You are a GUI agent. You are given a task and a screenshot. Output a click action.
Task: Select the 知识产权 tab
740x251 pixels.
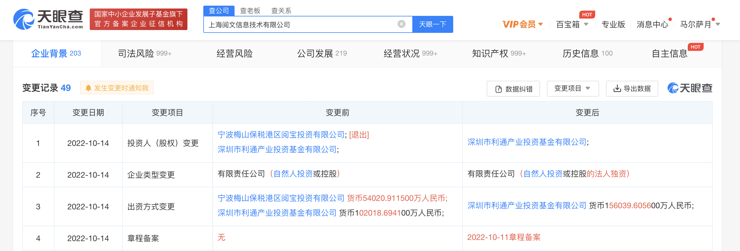coord(499,54)
